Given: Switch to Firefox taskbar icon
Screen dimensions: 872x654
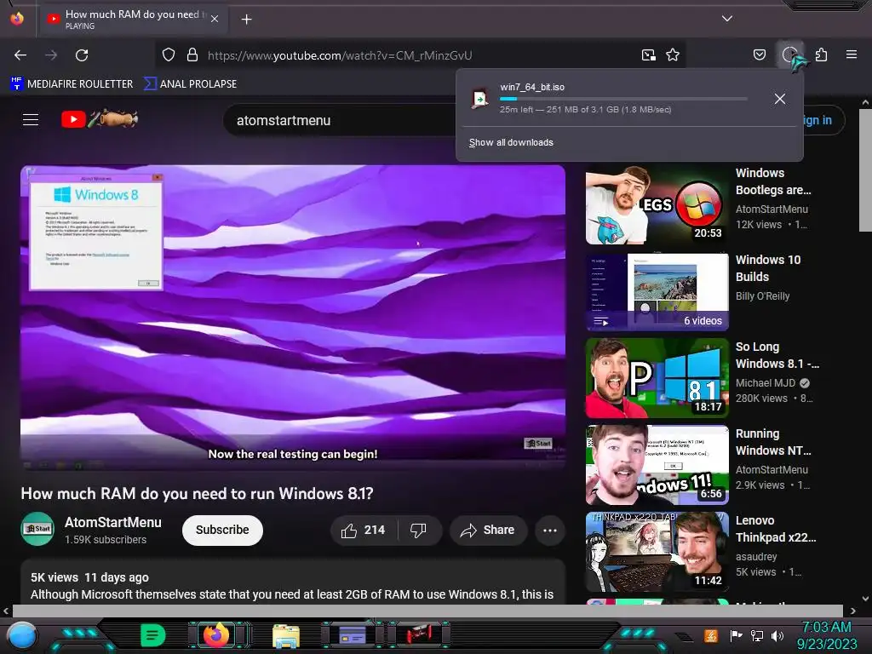Looking at the screenshot, I should [x=216, y=634].
